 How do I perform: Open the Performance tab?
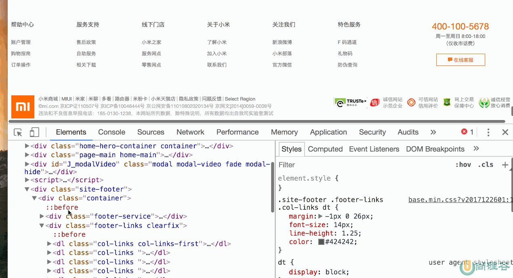(238, 132)
